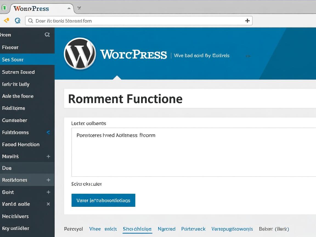Click the plus icon at the address bar's right
Viewport: 316px width, 237px height.
pos(247,20)
